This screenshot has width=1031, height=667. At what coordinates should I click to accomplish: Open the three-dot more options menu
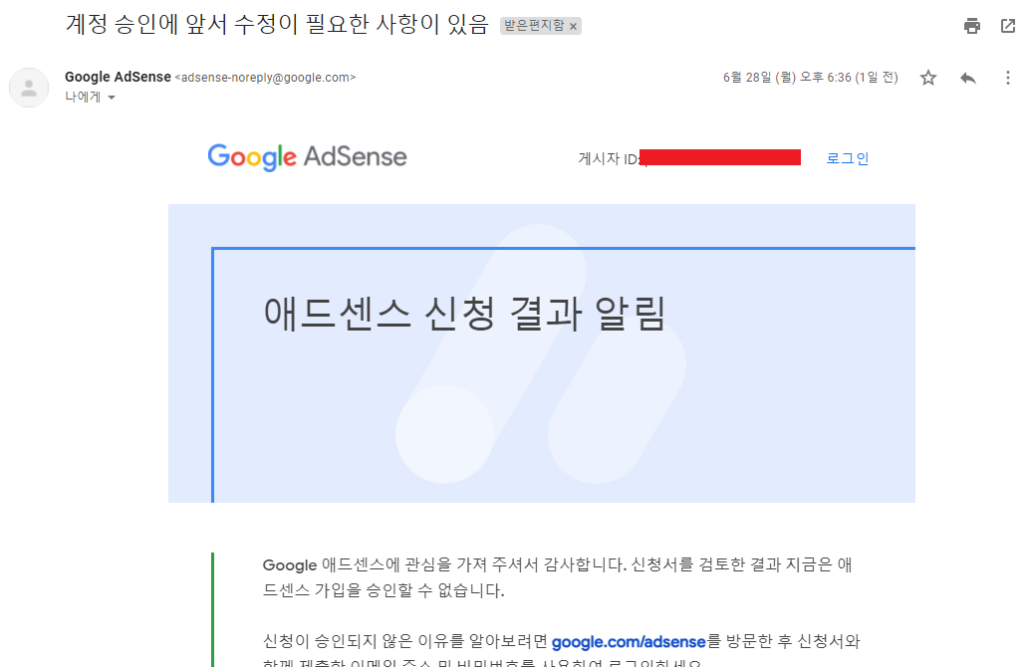coord(1007,79)
